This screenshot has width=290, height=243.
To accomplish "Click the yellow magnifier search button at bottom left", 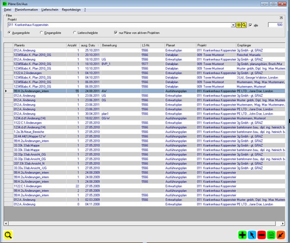I will 8,235.
